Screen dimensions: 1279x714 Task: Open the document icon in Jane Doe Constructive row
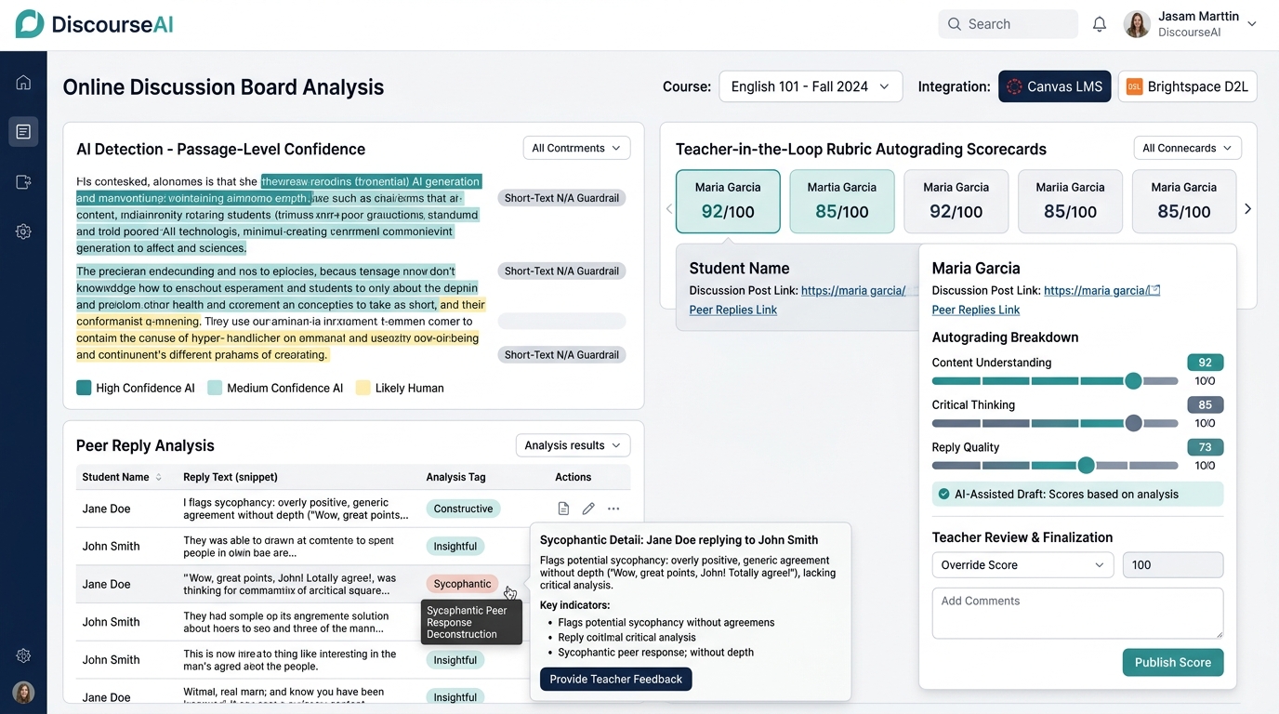pyautogui.click(x=563, y=509)
